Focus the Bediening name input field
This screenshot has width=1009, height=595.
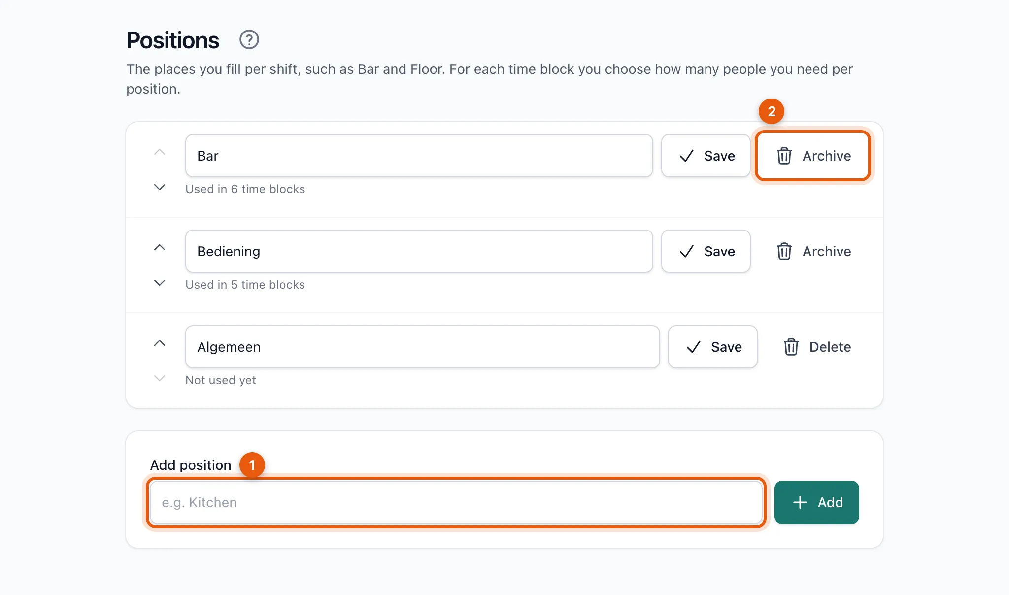click(x=419, y=251)
